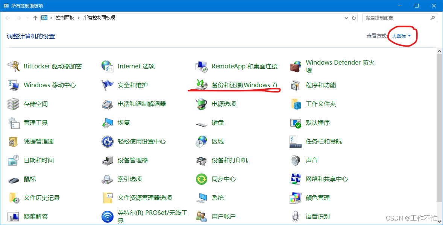Expand the recent locations arrow beside Forward
This screenshot has height=225, width=443.
click(27, 18)
